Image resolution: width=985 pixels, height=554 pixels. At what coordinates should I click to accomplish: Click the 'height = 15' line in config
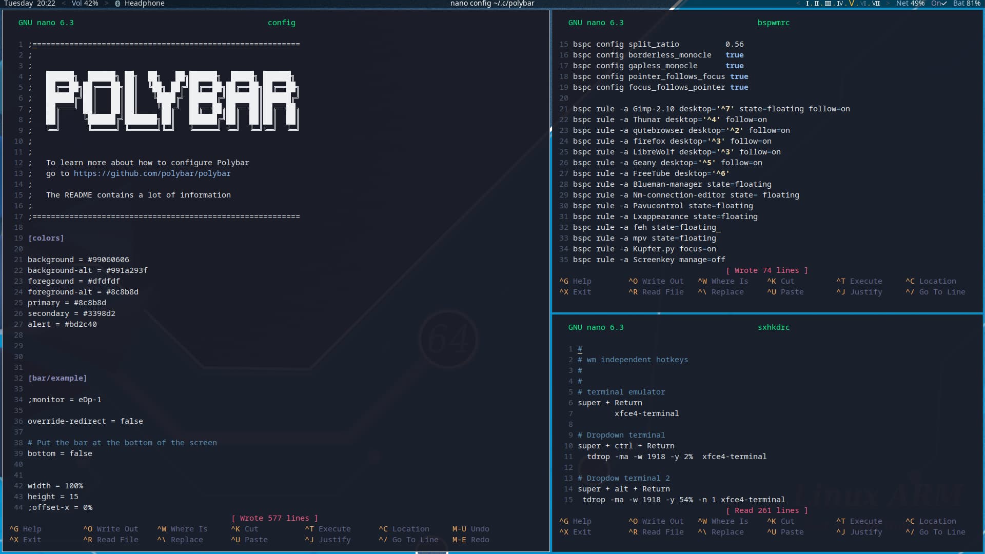(x=53, y=497)
